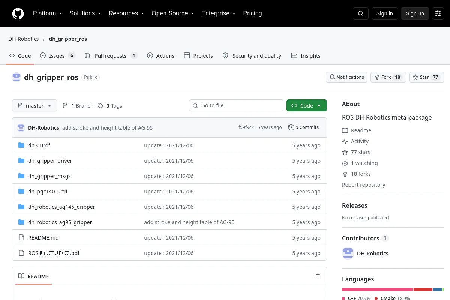
Task: Open the Actions tab
Action: coord(160,56)
